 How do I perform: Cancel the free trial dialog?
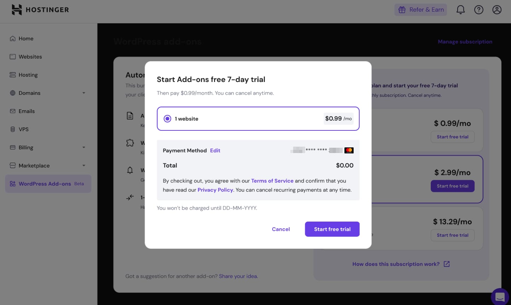tap(281, 229)
